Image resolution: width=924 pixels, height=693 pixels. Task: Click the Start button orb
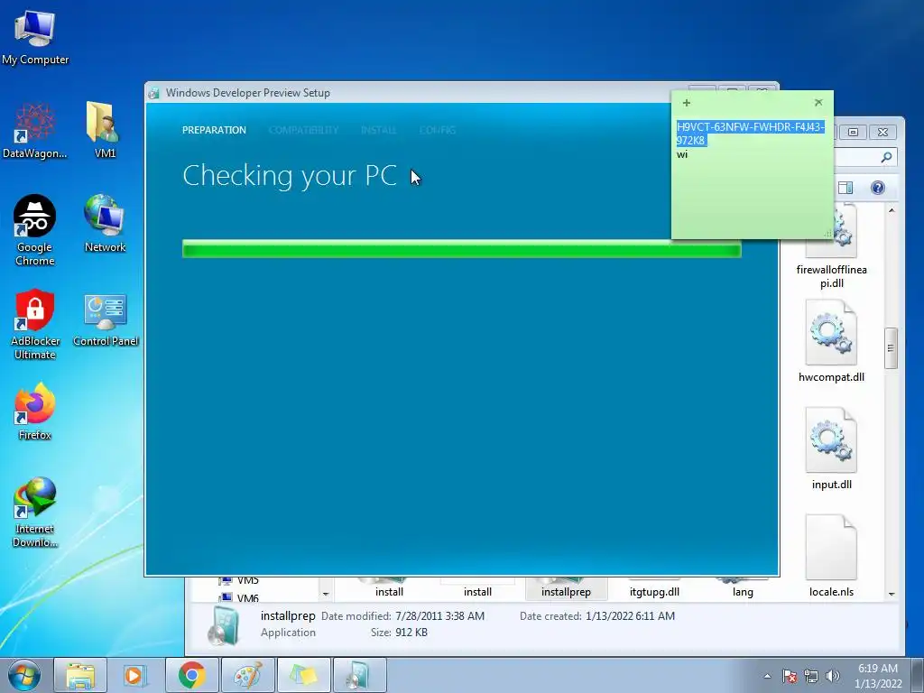[x=23, y=675]
